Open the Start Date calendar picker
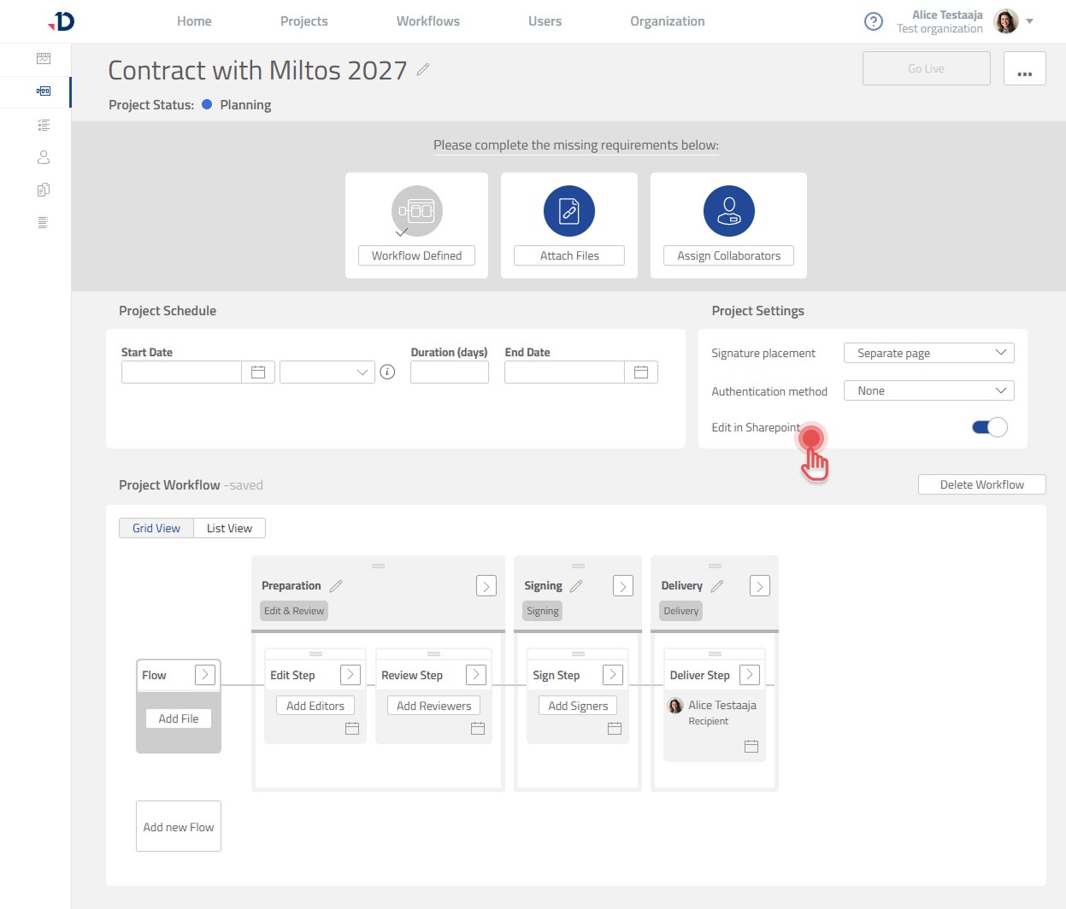1066x909 pixels. (258, 372)
